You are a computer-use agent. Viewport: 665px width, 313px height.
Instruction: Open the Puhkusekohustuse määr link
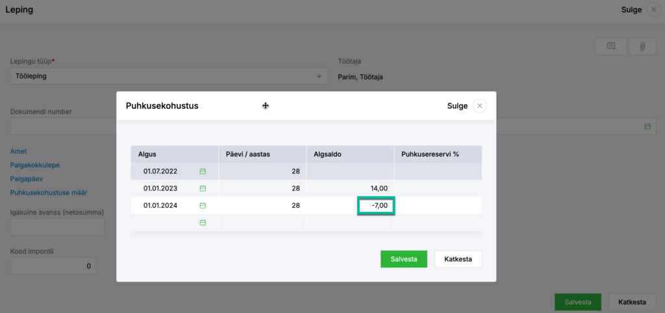[x=49, y=193]
